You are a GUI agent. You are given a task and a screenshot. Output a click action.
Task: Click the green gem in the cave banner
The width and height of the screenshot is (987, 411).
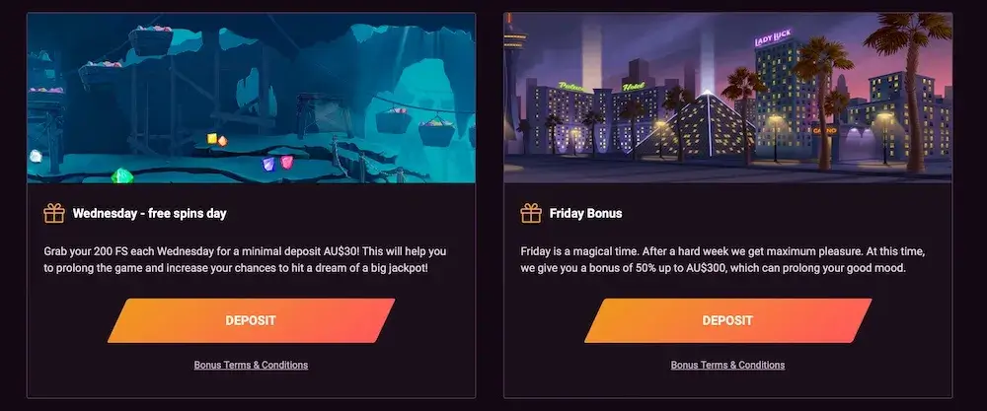click(x=121, y=175)
